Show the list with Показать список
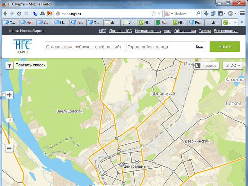The height and width of the screenshot is (186, 248). 30,65
